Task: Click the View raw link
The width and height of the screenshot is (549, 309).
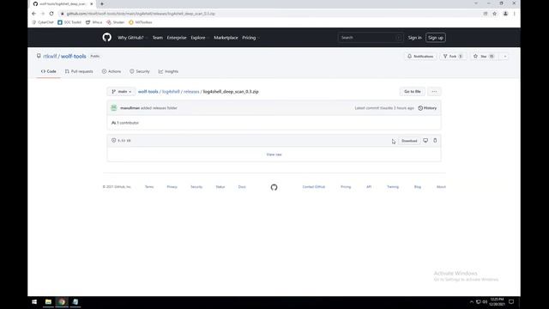Action: 274,154
